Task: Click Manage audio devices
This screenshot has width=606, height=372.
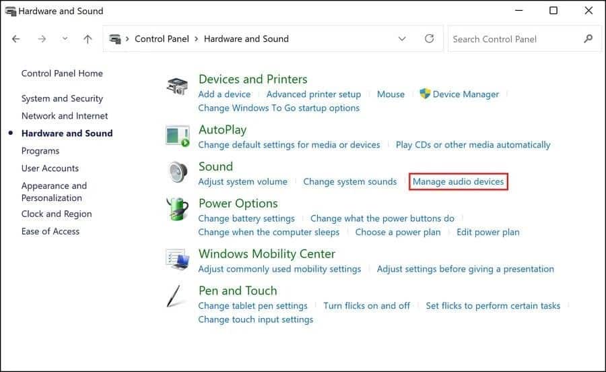Action: pyautogui.click(x=459, y=182)
